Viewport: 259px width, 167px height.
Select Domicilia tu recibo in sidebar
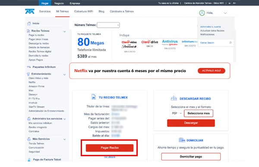[38, 56]
